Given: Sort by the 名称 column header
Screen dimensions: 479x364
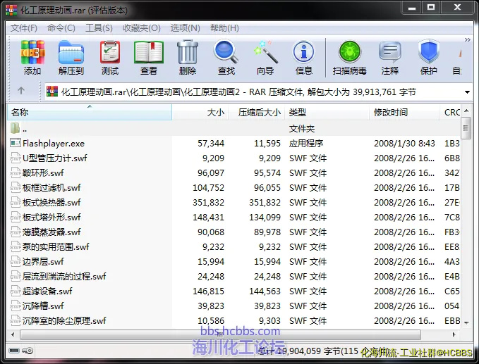Looking at the screenshot, I should pyautogui.click(x=89, y=112).
